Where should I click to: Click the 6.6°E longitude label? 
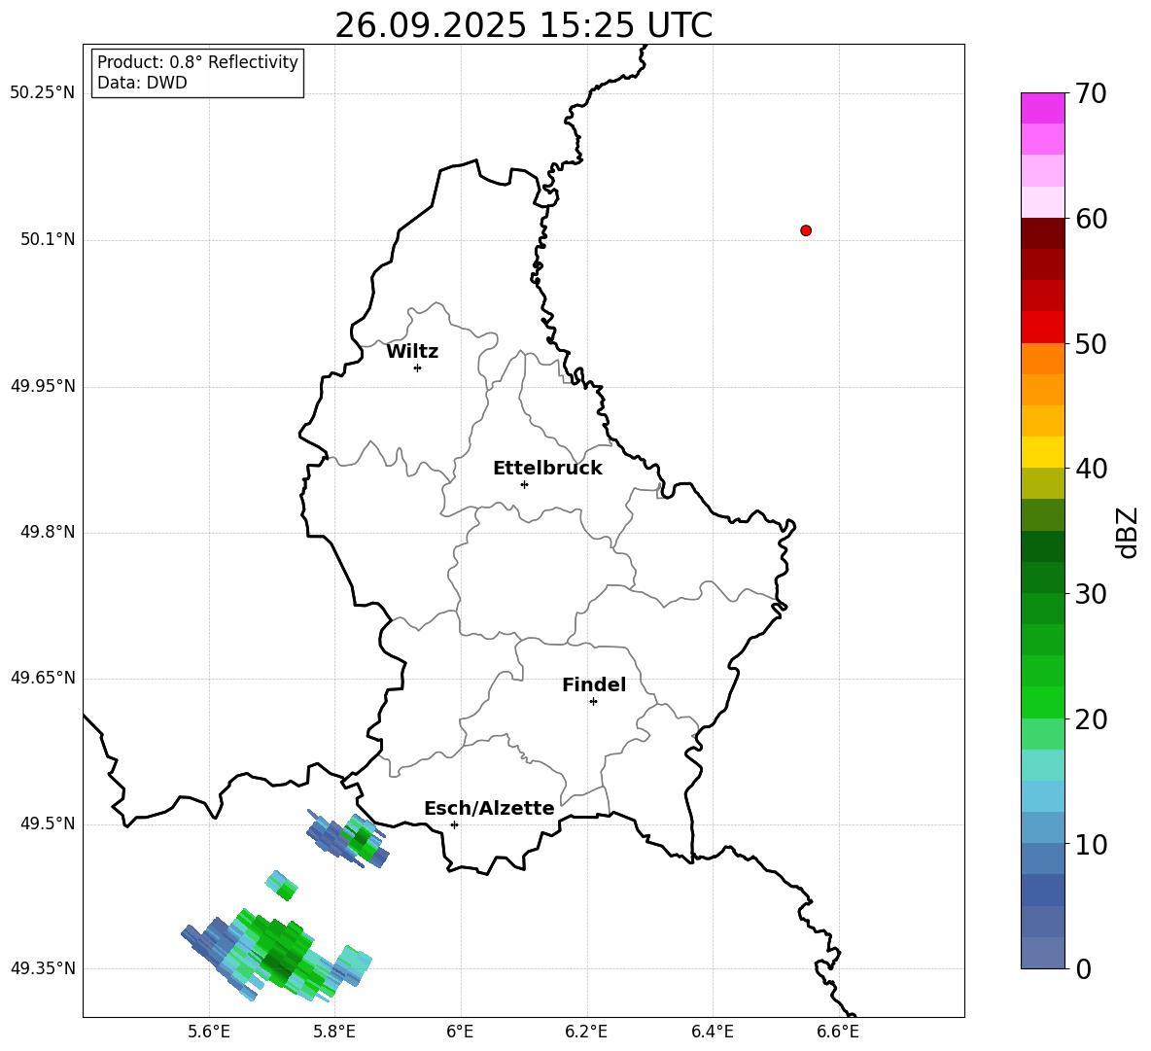coord(838,1032)
